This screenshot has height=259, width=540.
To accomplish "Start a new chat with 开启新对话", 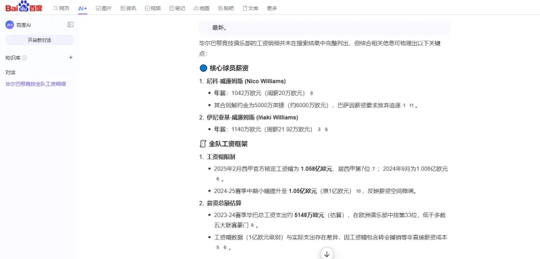I will [40, 40].
